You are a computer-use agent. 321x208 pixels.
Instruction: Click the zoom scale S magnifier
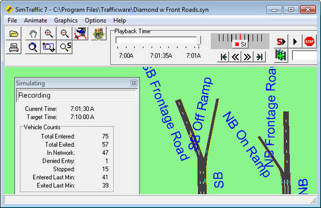(64, 47)
